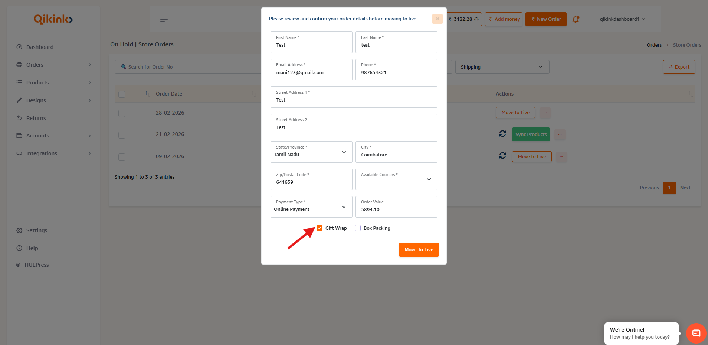Viewport: 708px width, 345px height.
Task: Tick the checkbox for 28-02-2026 order
Action: (122, 113)
